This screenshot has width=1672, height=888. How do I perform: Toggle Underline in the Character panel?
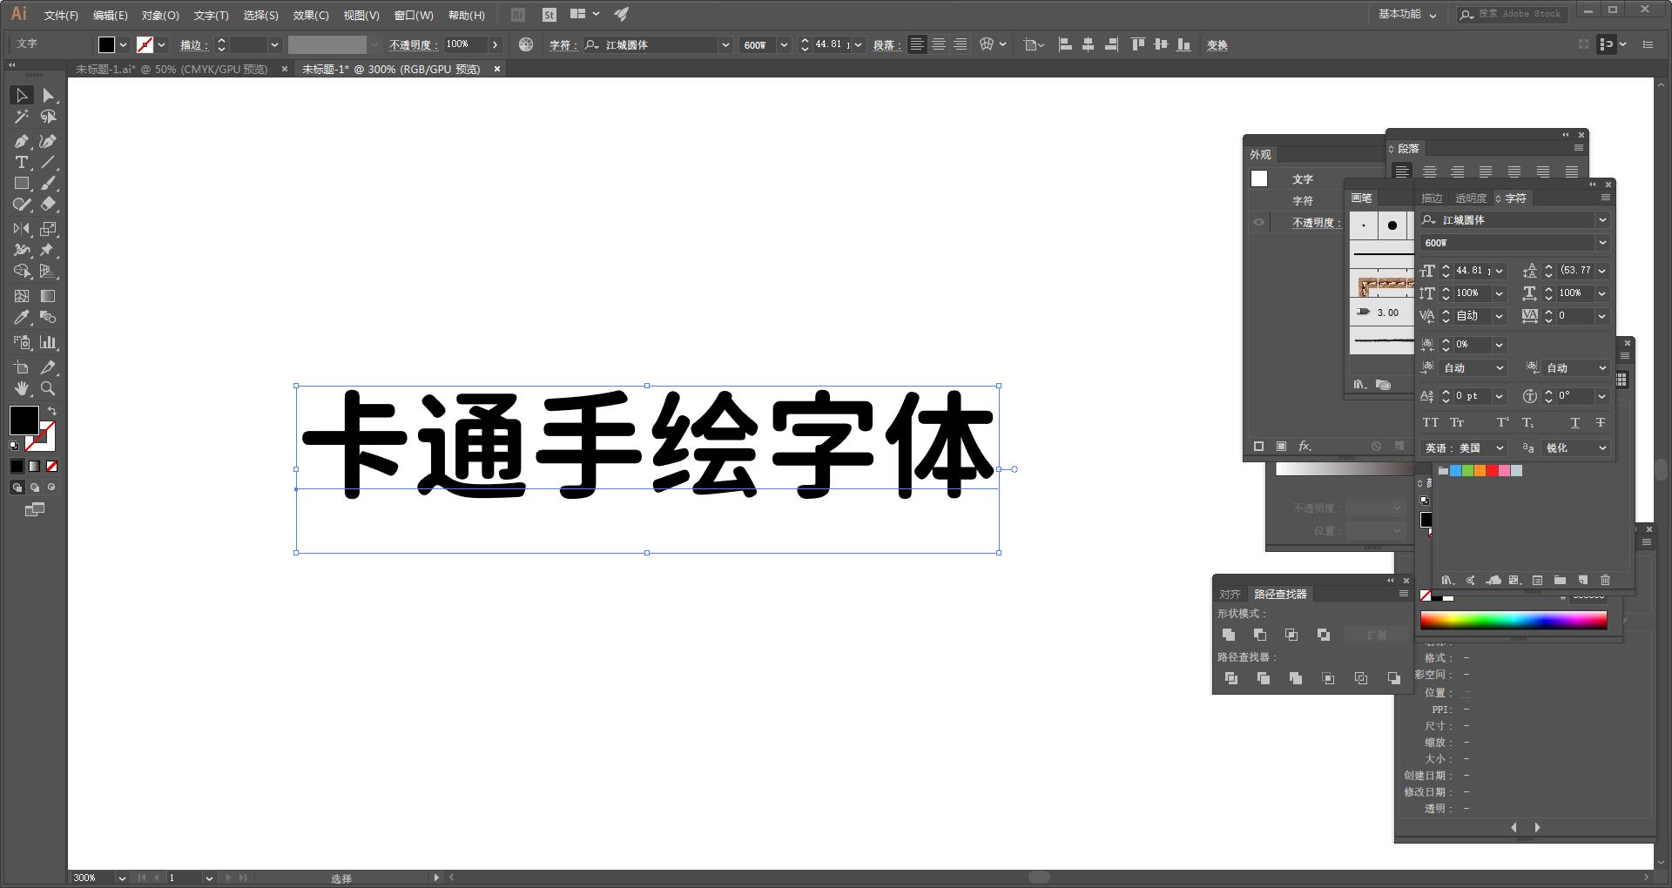point(1574,422)
